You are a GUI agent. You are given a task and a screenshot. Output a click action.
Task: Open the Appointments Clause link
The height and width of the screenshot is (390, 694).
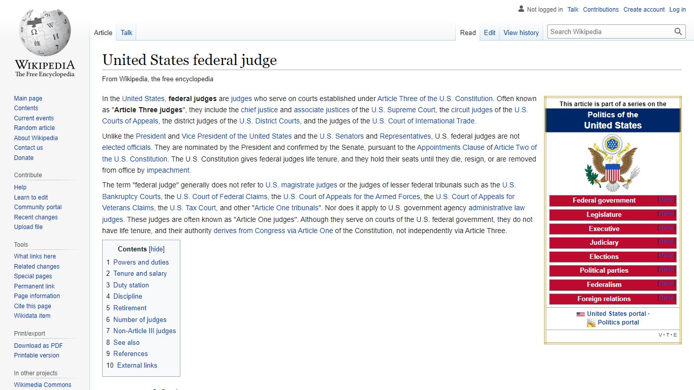point(451,148)
